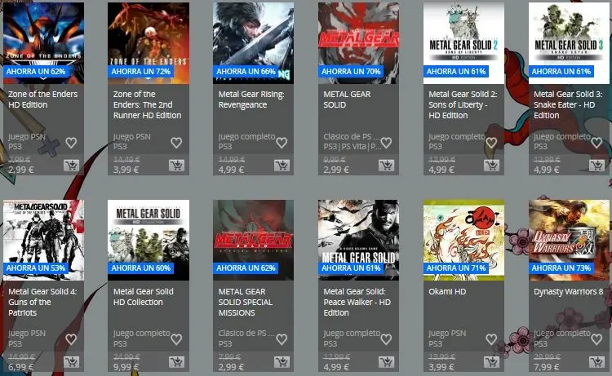
Task: Click AHORRA UN 70% discount badge
Action: coord(351,72)
